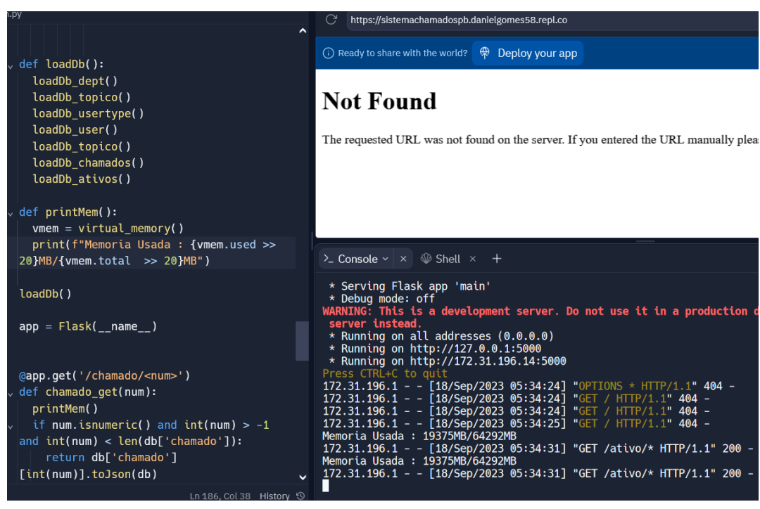Switch to the Console tab
Viewport: 760px width, 509px height.
tap(357, 259)
